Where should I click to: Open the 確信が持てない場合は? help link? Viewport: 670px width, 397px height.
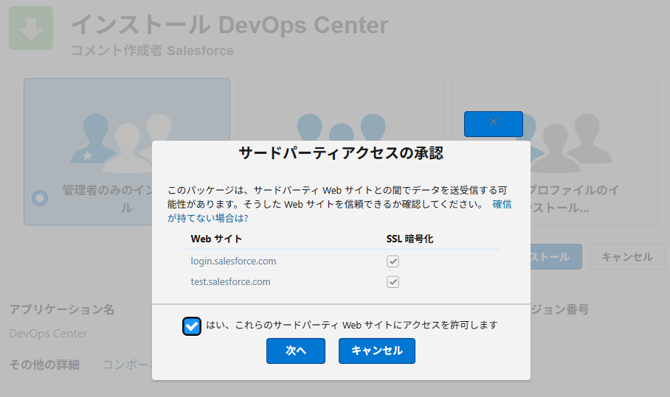[502, 204]
